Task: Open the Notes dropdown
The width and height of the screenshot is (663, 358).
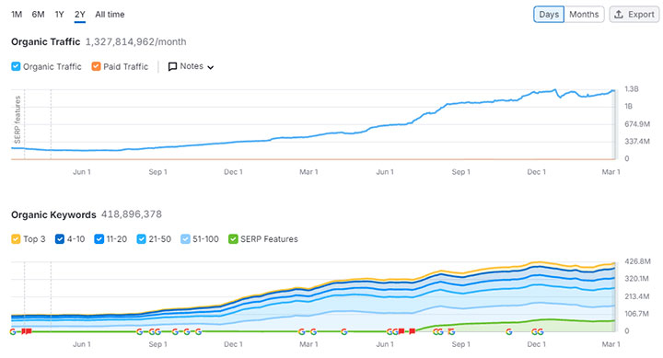Action: [192, 66]
